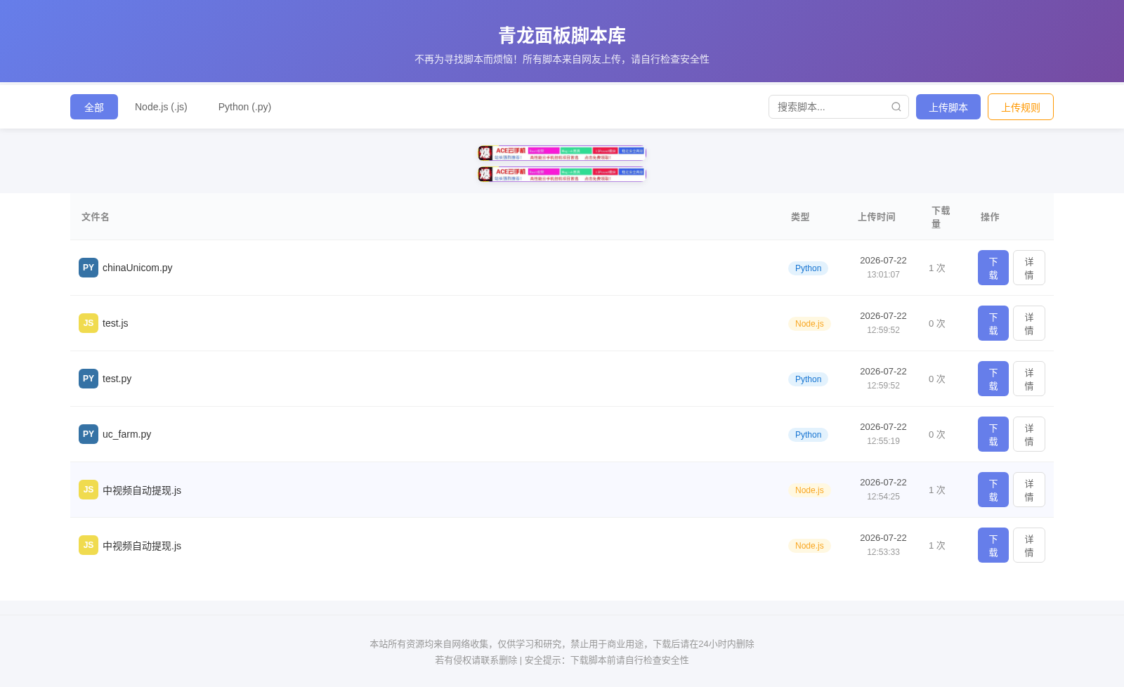
Task: Click PY icon beside chinaUnicom.py
Action: [x=89, y=268]
